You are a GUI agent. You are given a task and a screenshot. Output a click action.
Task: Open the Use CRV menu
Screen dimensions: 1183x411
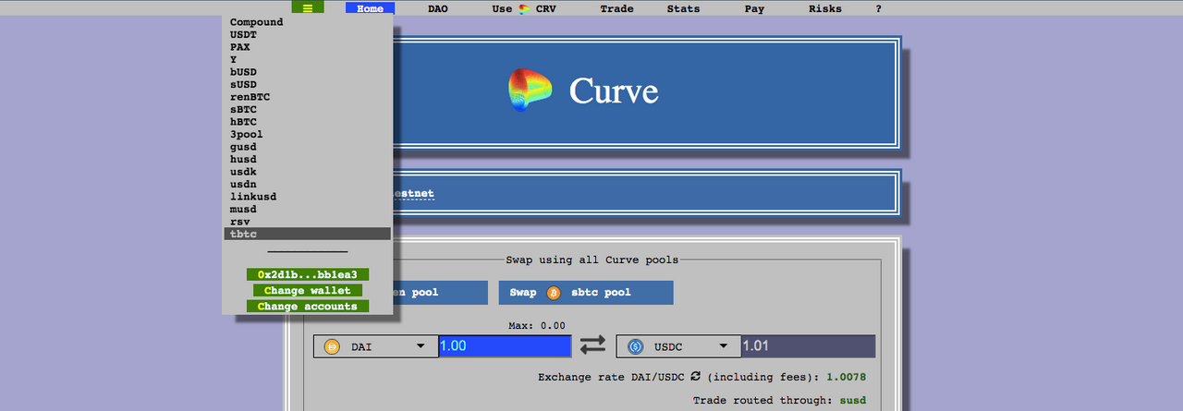(524, 8)
